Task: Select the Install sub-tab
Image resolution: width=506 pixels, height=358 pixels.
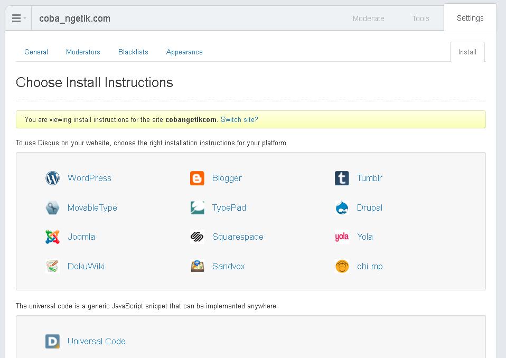Action: tap(467, 52)
